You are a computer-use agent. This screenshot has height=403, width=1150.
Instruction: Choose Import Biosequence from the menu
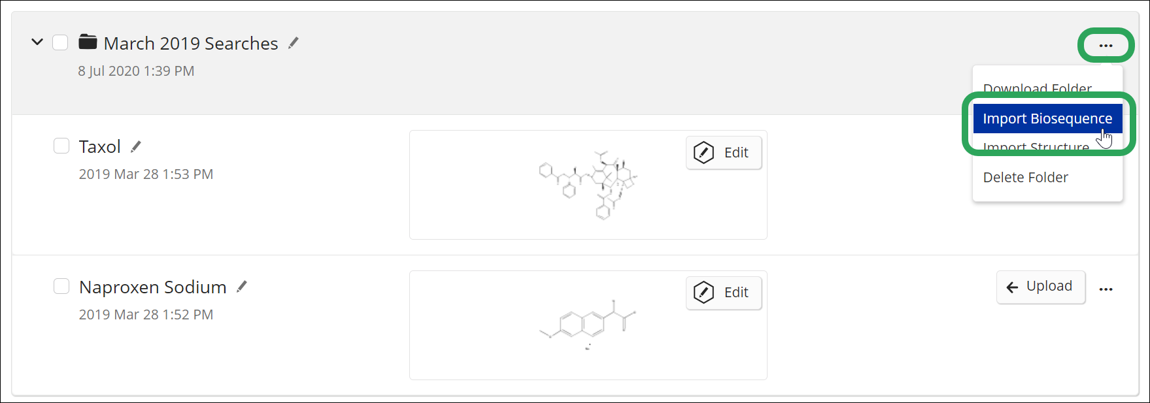tap(1047, 118)
